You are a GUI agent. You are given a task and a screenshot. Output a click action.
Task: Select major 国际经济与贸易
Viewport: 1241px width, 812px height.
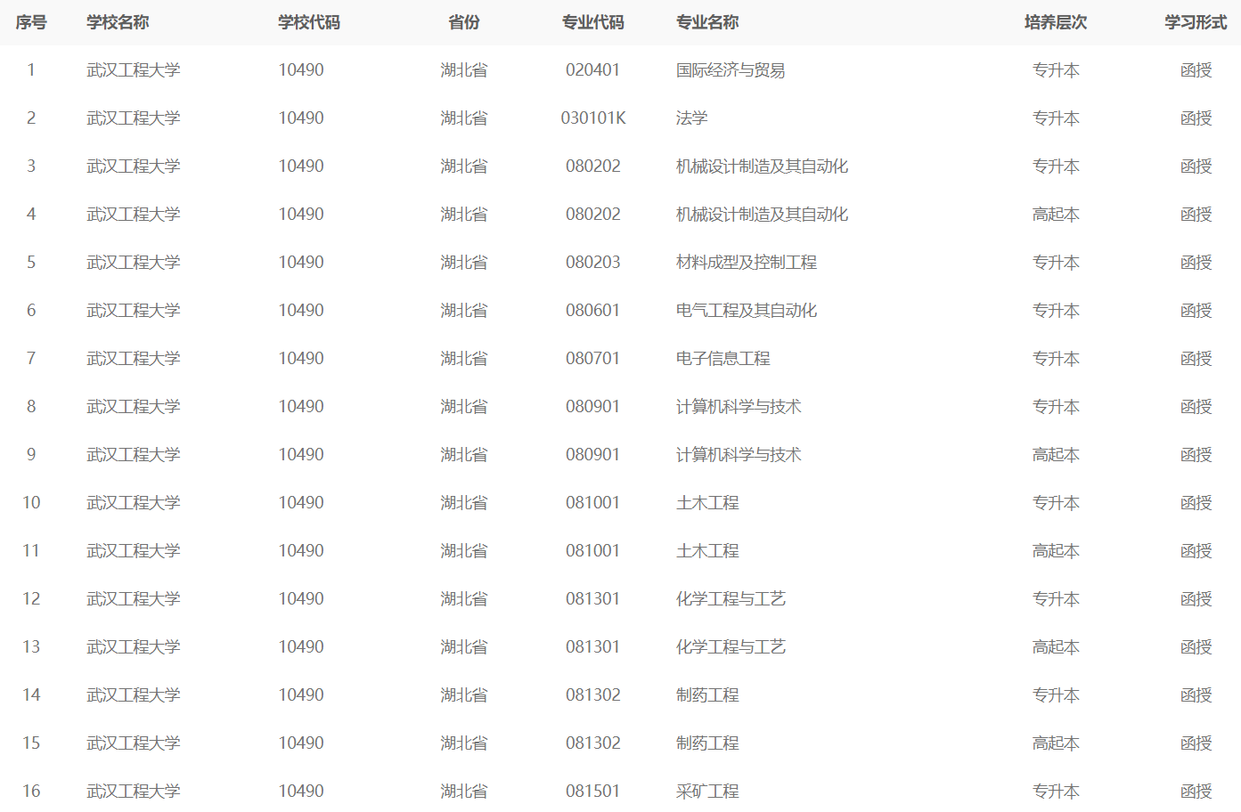coord(731,70)
